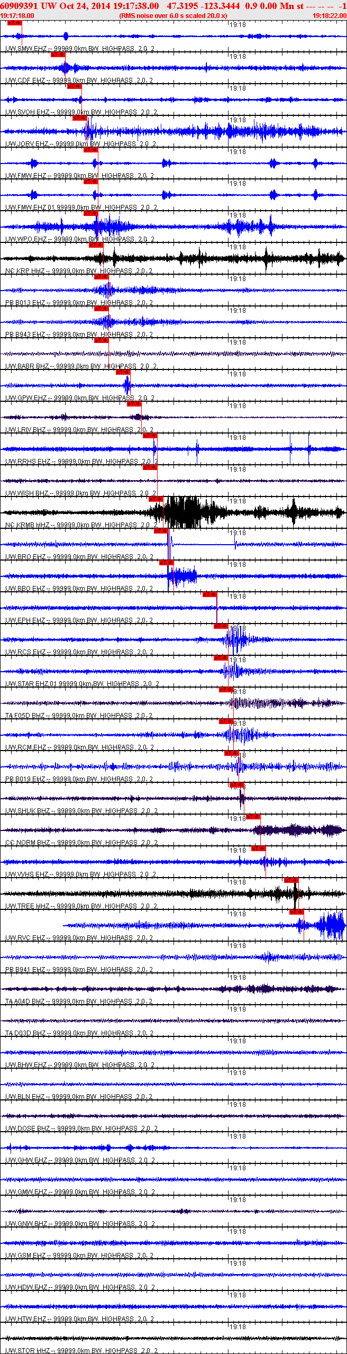This screenshot has height=1354, width=347.
Task: Click the red pick flag above UW.SHUK trace
Action: [236, 785]
